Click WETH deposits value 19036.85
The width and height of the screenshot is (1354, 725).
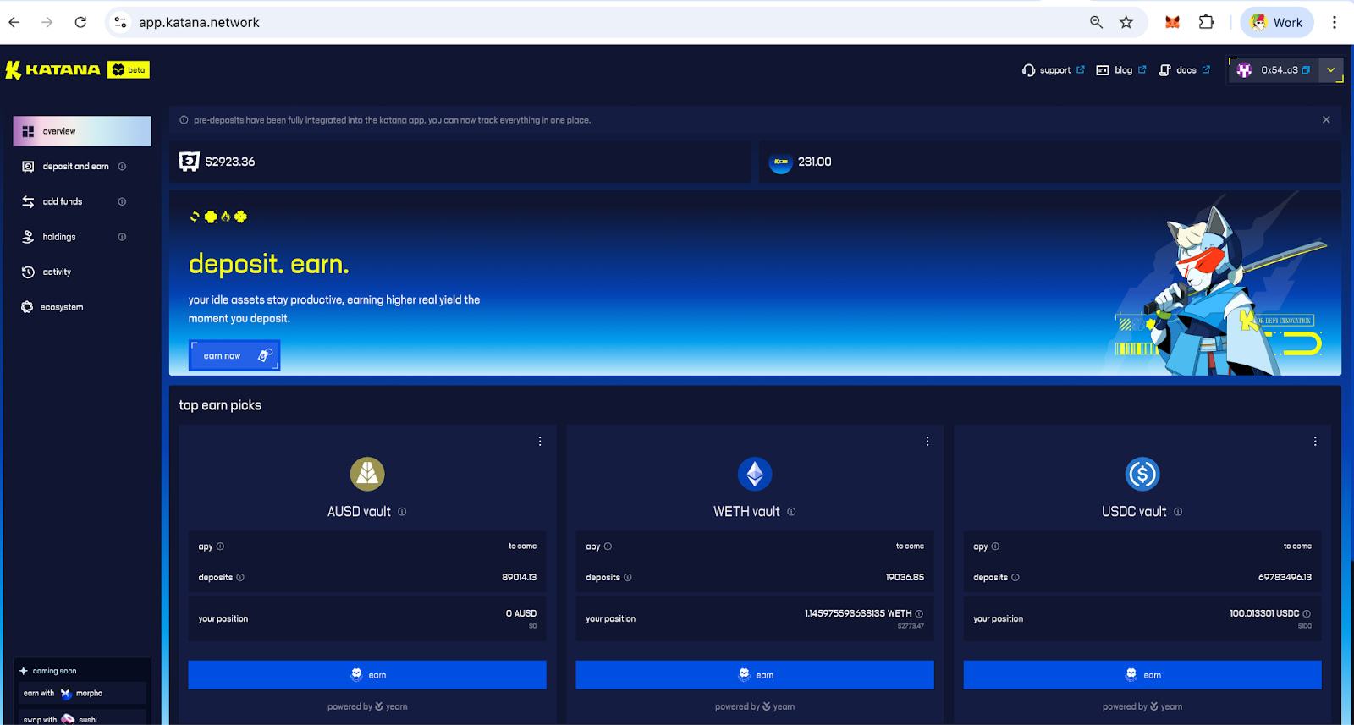click(905, 578)
